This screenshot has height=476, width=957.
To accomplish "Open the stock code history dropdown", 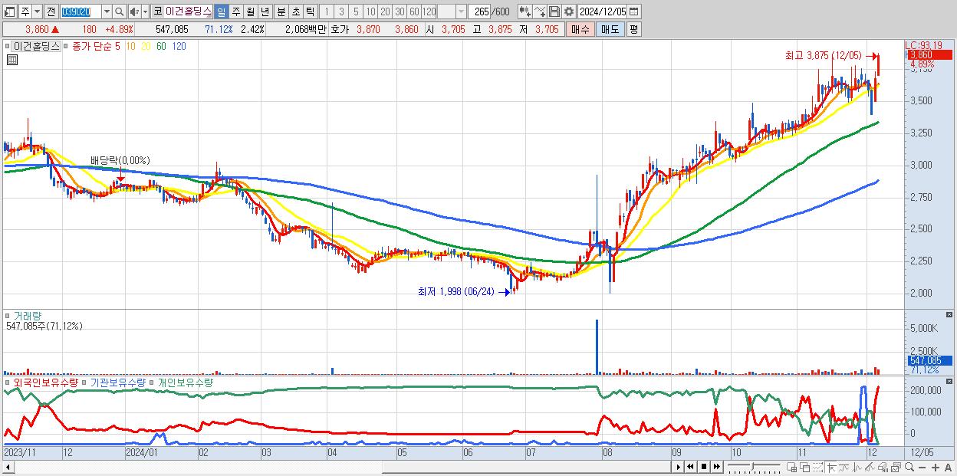I will [107, 11].
